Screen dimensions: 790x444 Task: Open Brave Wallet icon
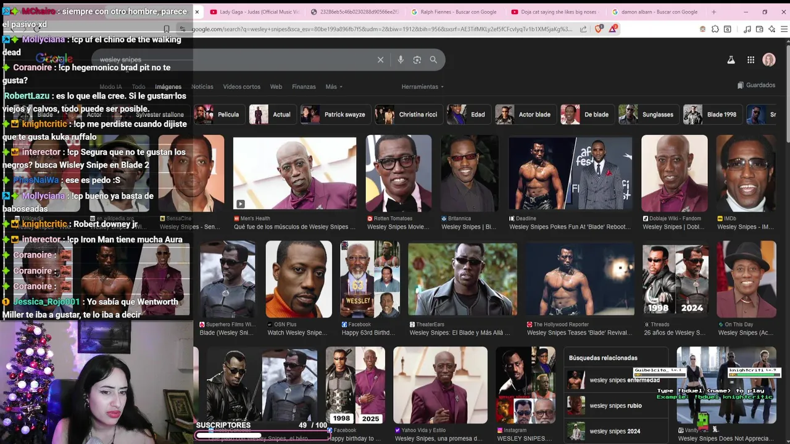759,29
